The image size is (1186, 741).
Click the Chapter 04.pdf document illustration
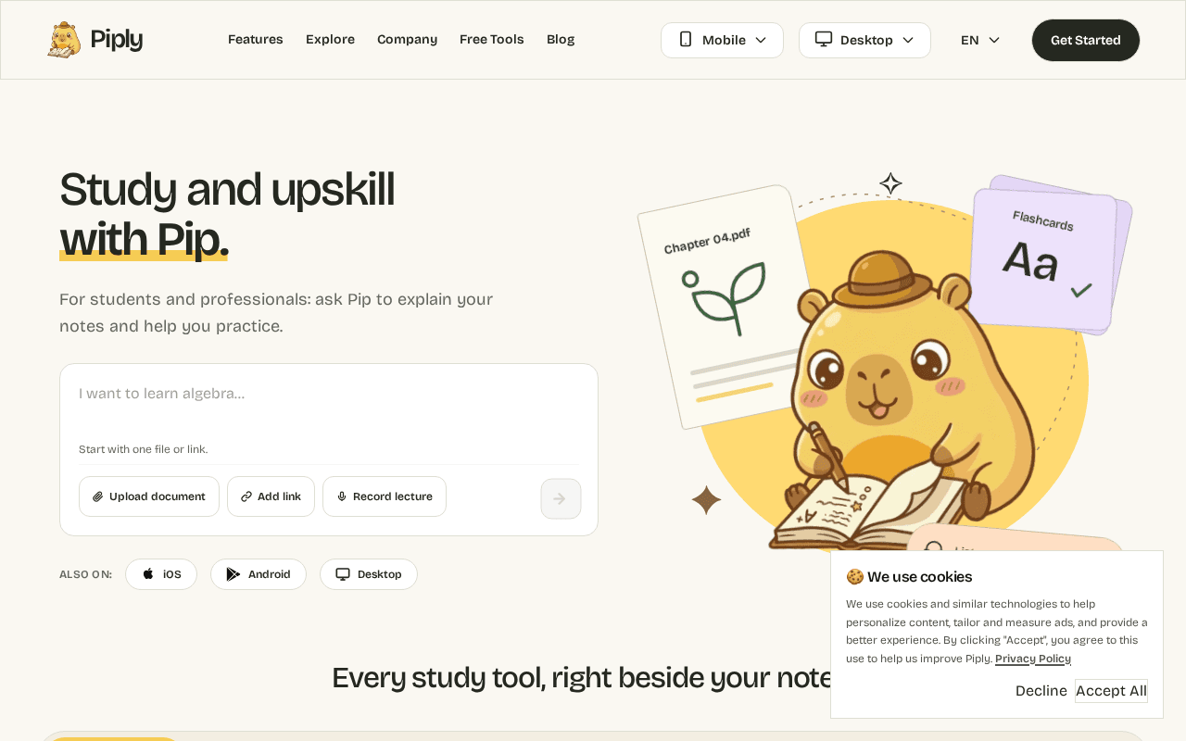(x=723, y=306)
